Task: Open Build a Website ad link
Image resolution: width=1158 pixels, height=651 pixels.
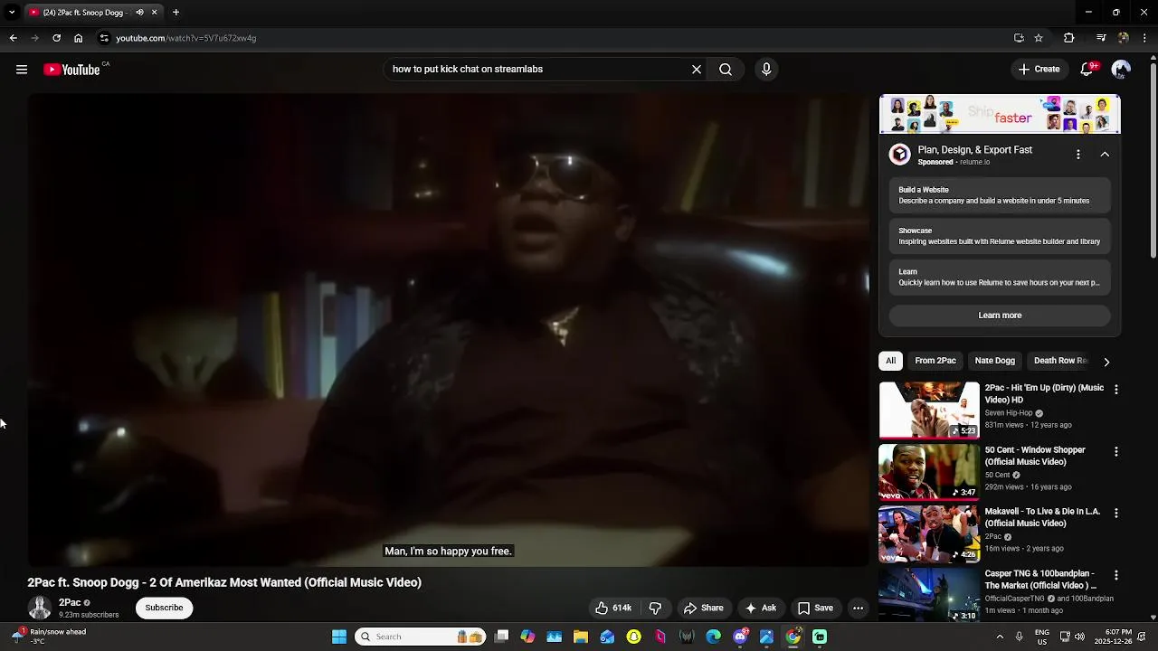Action: (1000, 195)
